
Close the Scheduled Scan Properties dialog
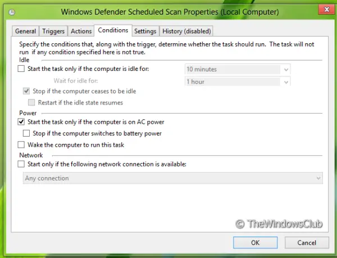(x=327, y=9)
